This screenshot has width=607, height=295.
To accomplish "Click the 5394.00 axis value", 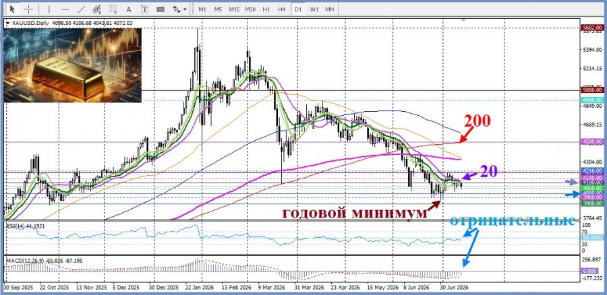I will (592, 51).
